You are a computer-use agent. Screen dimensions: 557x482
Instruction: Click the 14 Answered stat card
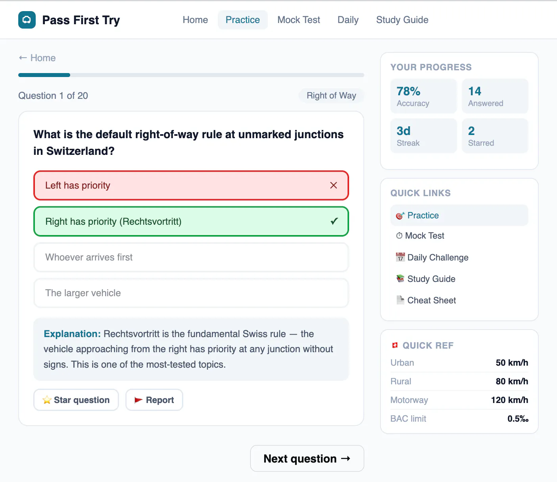click(495, 96)
